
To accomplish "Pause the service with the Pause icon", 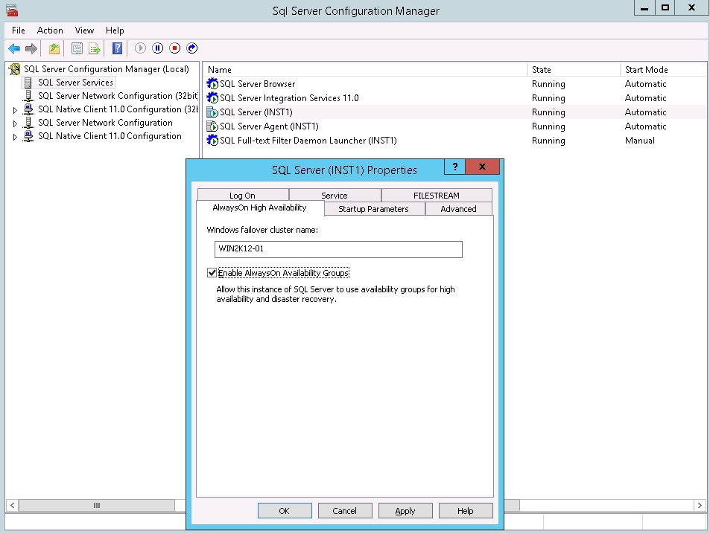I will pyautogui.click(x=158, y=48).
